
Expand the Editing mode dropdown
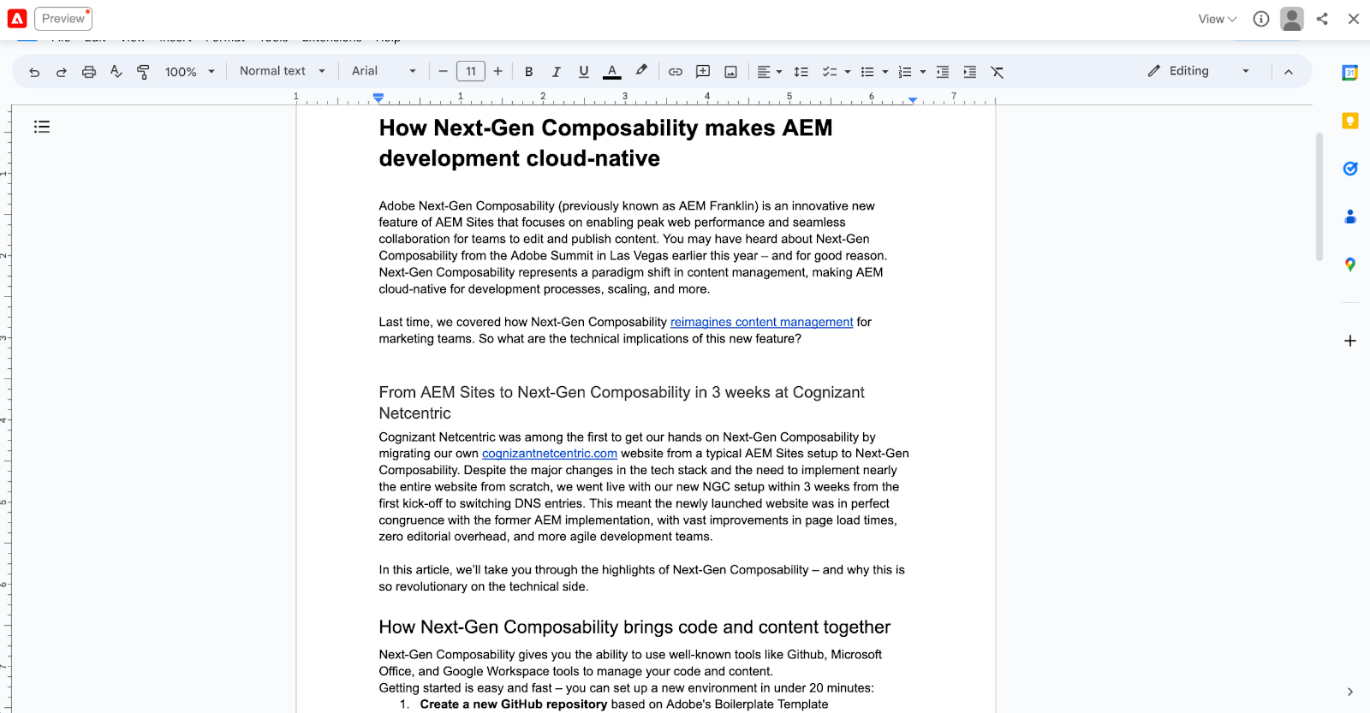pyautogui.click(x=1198, y=71)
